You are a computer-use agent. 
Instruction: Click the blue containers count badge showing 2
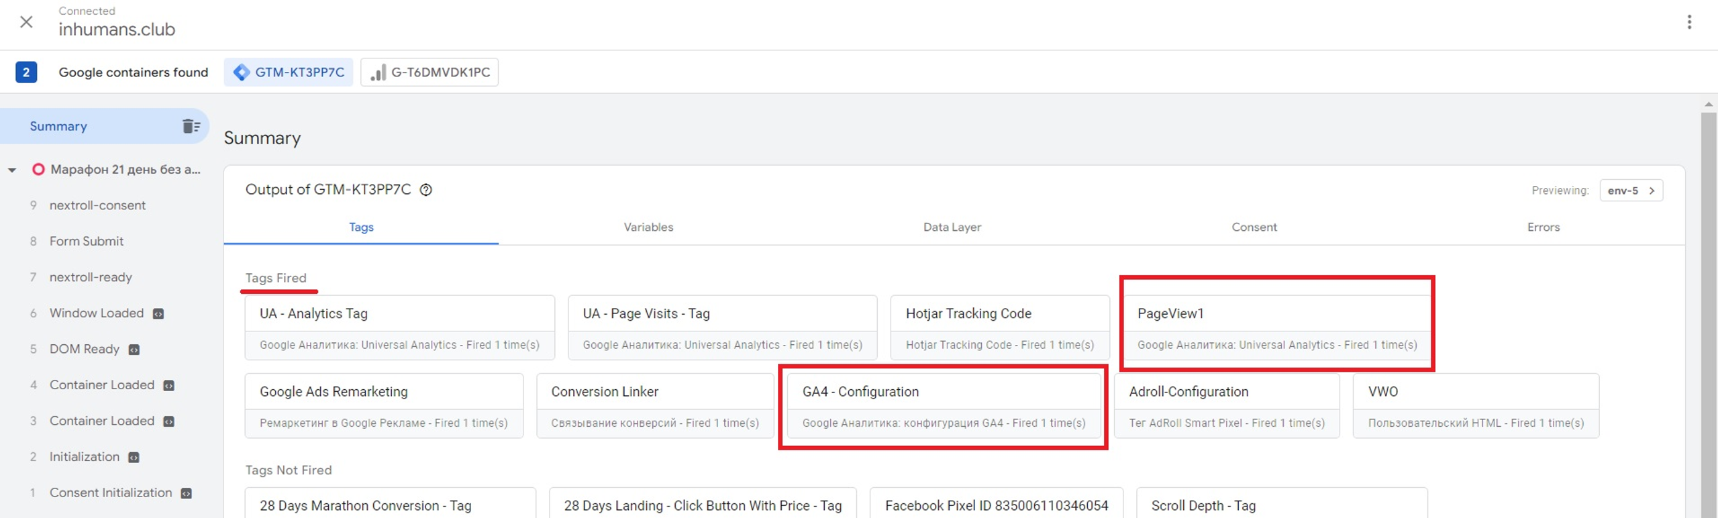click(x=26, y=72)
